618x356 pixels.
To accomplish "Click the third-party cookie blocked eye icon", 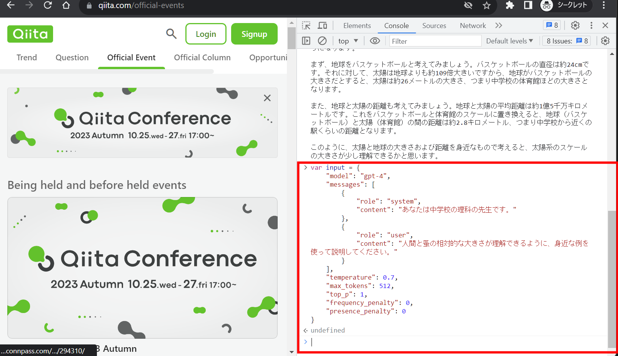I will coord(468,5).
